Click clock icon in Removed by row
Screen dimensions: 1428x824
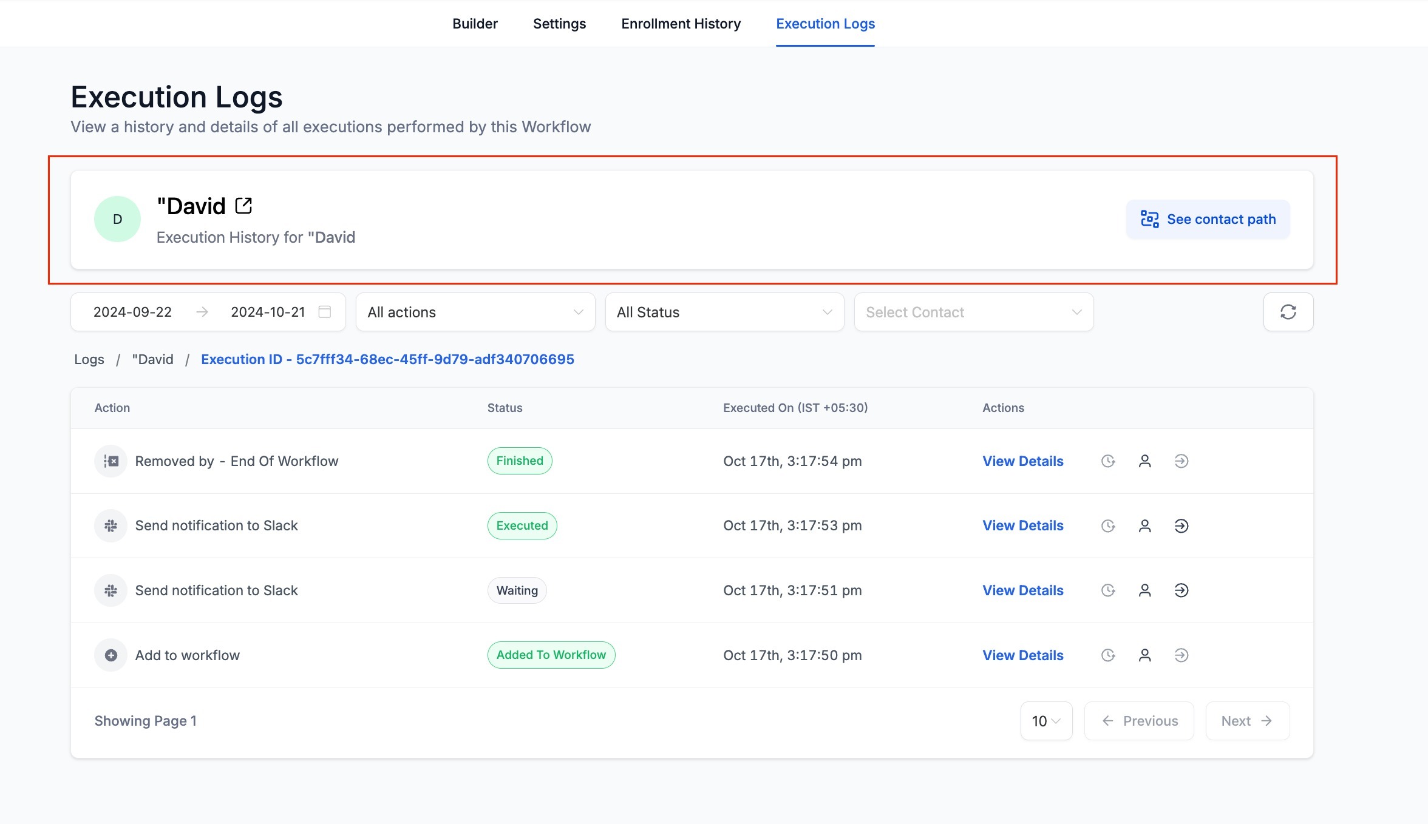pos(1108,461)
